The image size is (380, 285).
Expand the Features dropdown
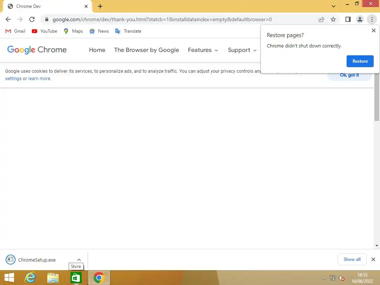click(203, 50)
